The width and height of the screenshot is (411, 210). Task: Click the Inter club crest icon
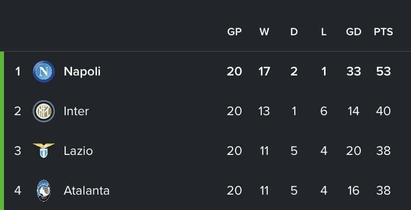click(44, 111)
